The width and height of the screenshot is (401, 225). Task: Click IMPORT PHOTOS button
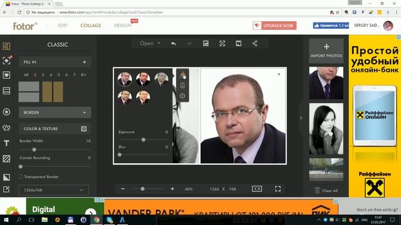(326, 51)
